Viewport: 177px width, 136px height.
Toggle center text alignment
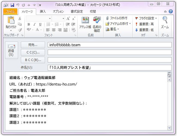(x=54, y=30)
